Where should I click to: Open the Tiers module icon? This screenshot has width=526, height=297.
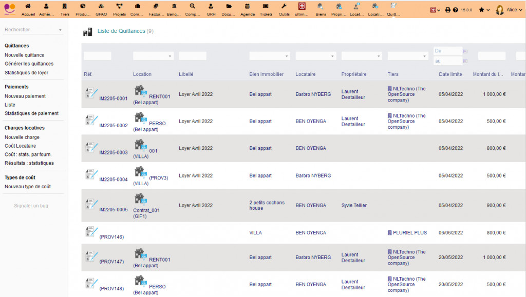[x=65, y=7]
